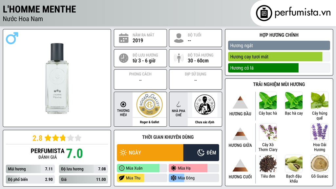
Task: Click the Mùa Xuân season bar
Action: click(142, 168)
